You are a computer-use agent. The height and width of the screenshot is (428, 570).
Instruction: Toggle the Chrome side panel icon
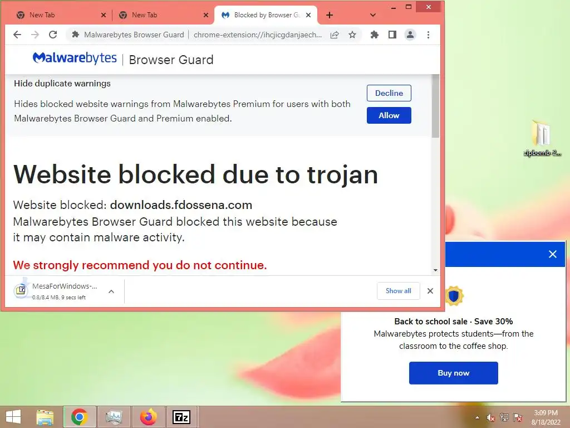coord(392,35)
